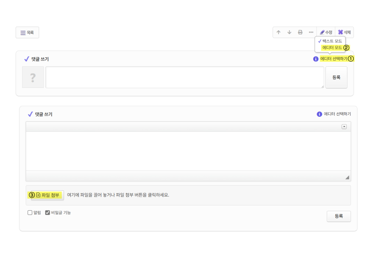The height and width of the screenshot is (273, 376).
Task: Expand the editor toolbar dropdown arrow
Action: coord(344,127)
